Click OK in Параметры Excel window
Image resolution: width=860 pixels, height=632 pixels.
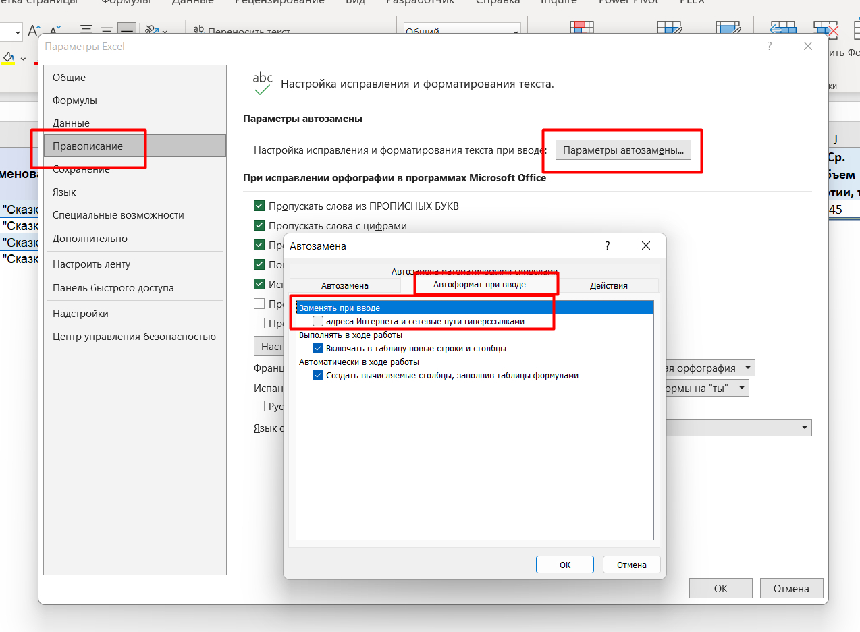(x=721, y=588)
